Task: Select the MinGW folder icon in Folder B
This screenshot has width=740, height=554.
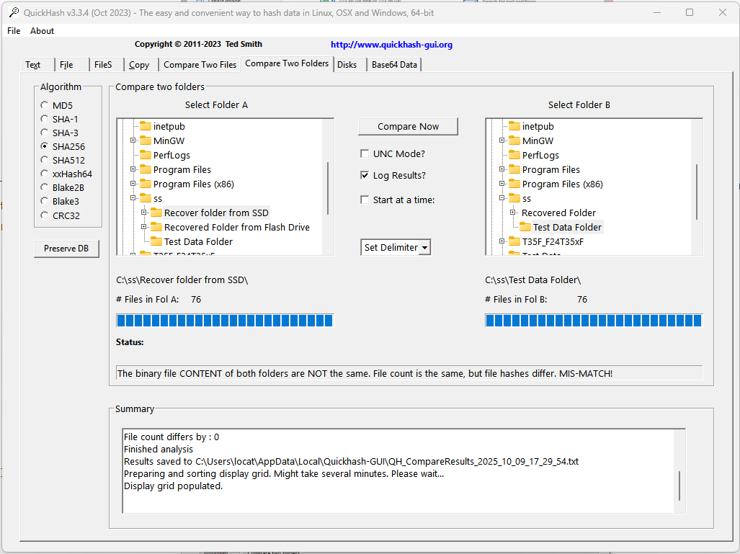Action: coord(514,140)
